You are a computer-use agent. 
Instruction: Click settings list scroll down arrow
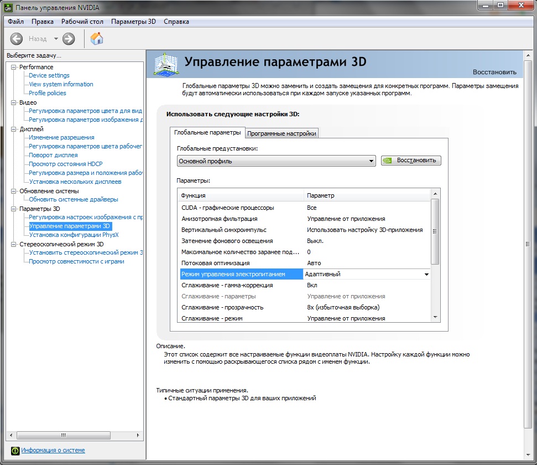pyautogui.click(x=435, y=317)
